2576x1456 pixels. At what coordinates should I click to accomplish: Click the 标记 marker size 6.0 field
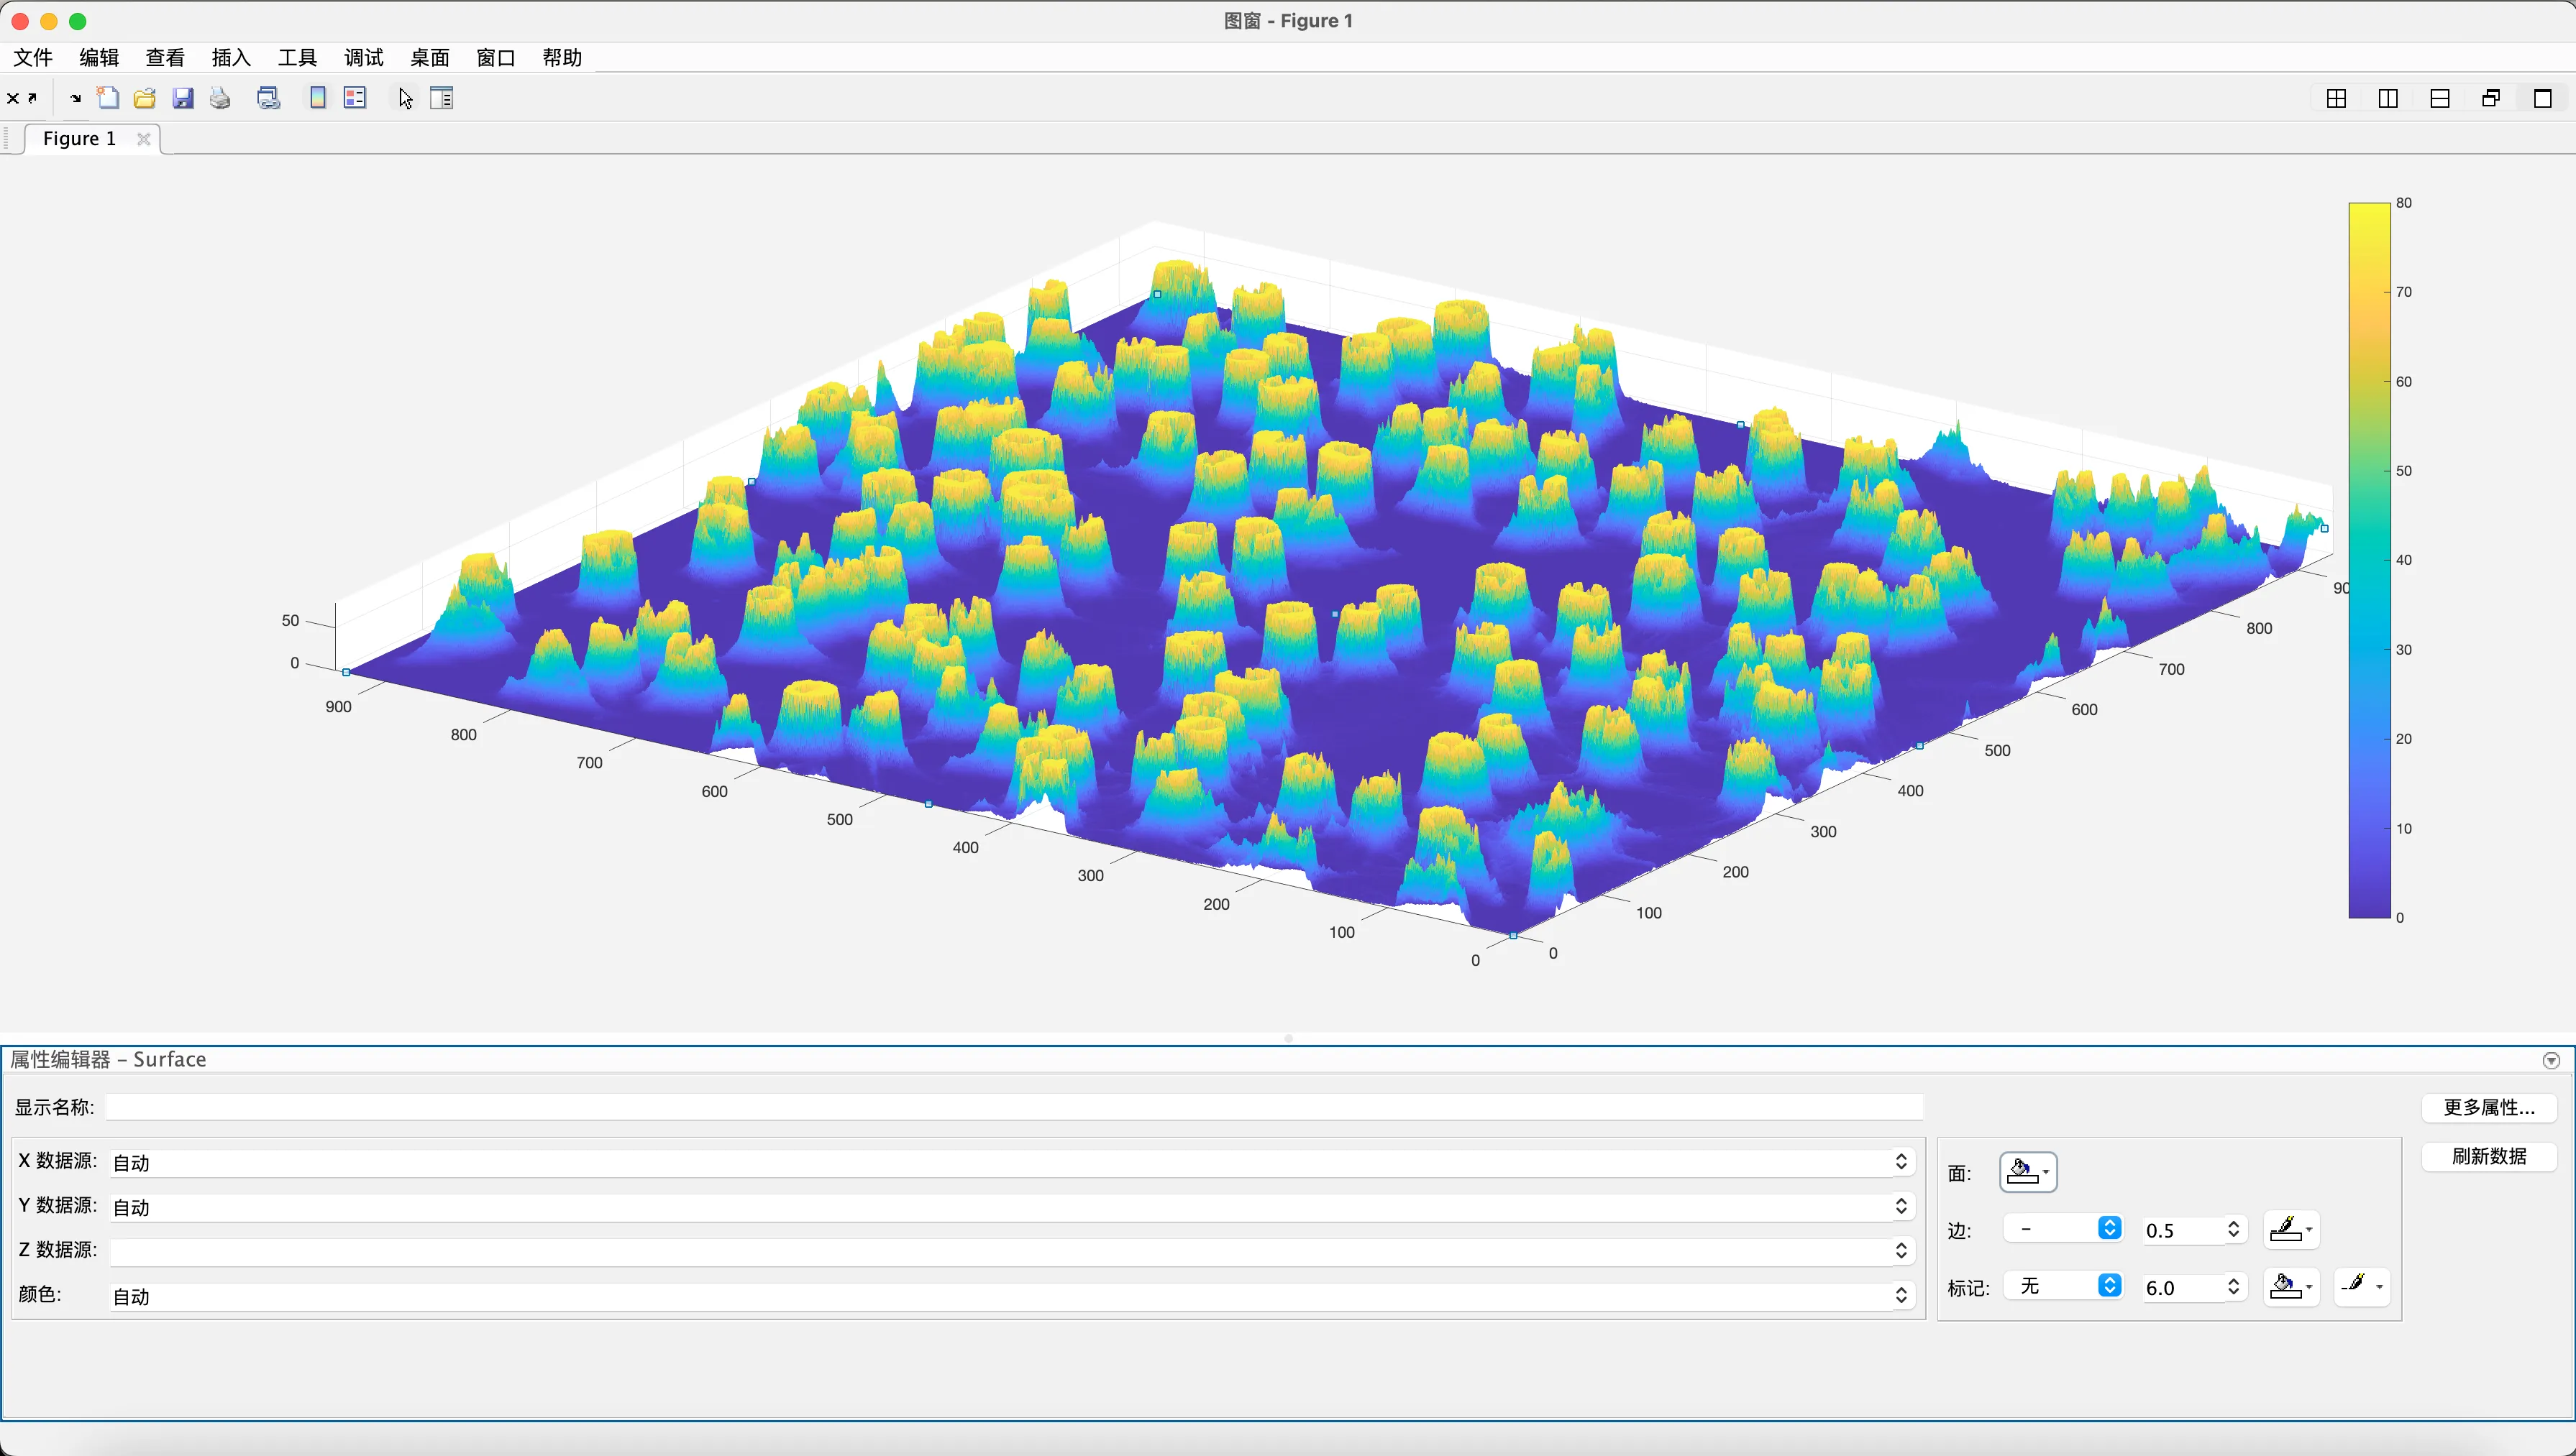pyautogui.click(x=2183, y=1287)
